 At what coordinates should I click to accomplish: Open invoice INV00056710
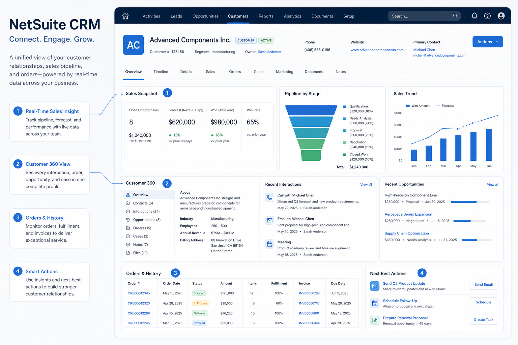click(x=309, y=304)
